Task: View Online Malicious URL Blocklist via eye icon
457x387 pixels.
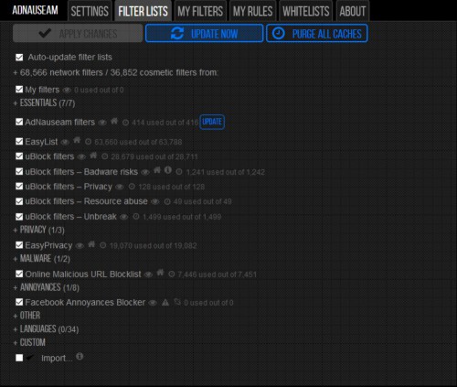Action: 148,274
